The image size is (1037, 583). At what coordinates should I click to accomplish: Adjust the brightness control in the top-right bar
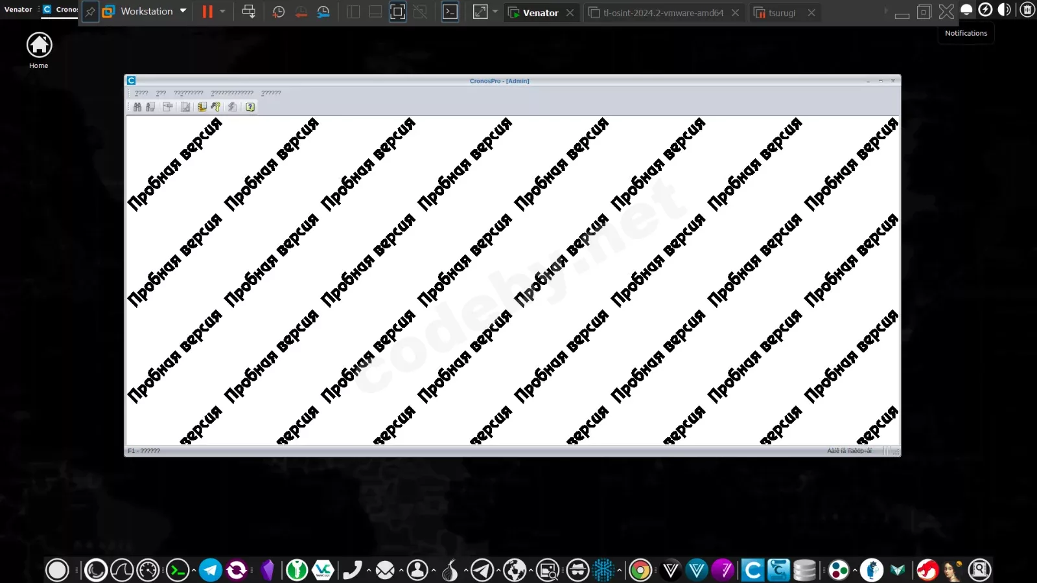tap(1005, 10)
